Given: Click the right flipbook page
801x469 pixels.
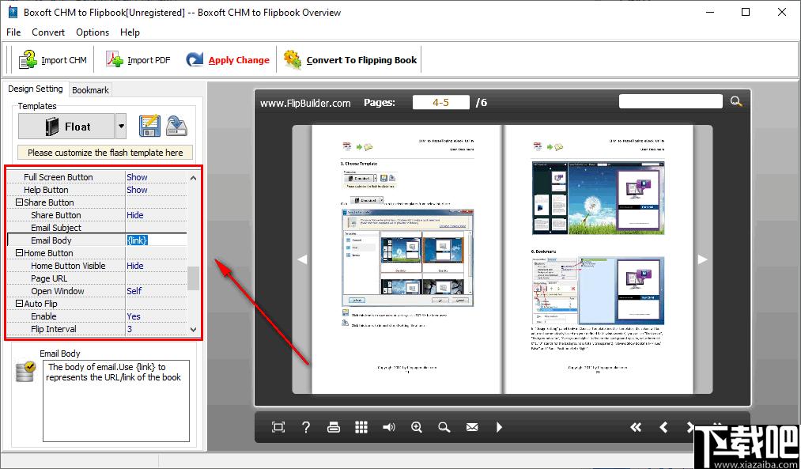Looking at the screenshot, I should coord(599,259).
